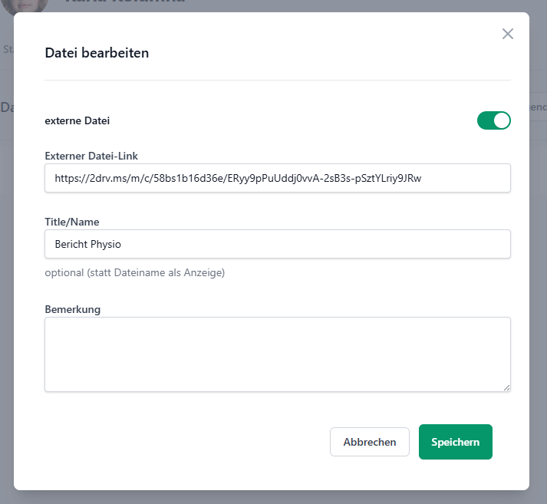Click the Bemerkung textarea resize grip
The height and width of the screenshot is (504, 547).
pyautogui.click(x=506, y=387)
